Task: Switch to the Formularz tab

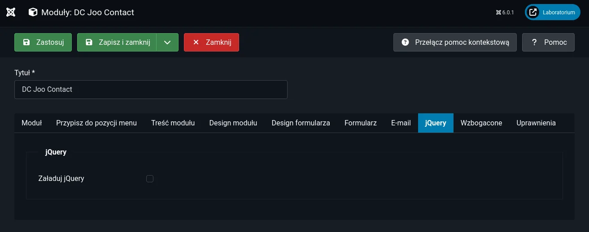Action: 361,123
